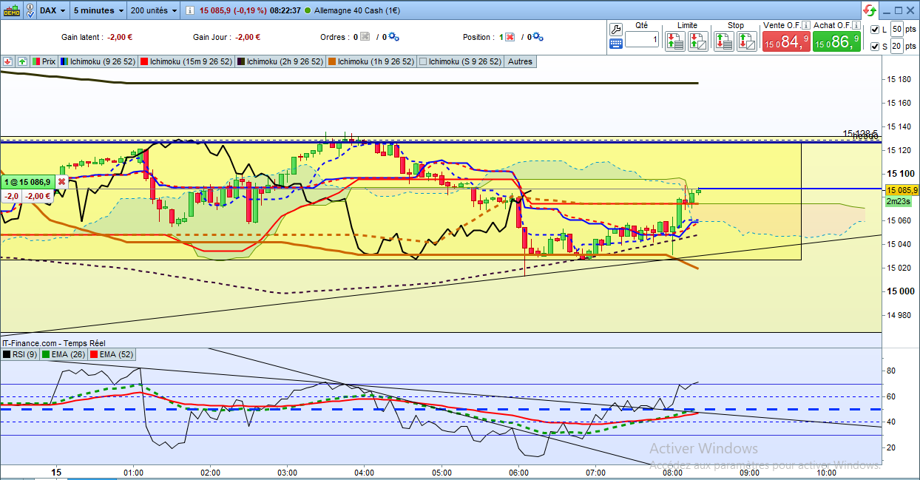Click the red-green refresh arrows icon
Viewport: 920px width, 480px height.
[x=870, y=10]
